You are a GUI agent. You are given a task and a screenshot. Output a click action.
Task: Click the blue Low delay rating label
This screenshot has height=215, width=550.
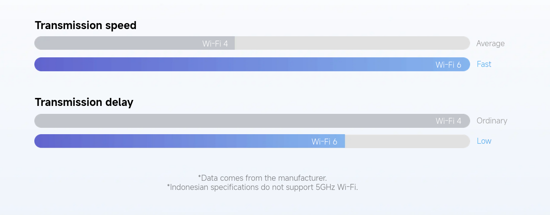click(x=484, y=141)
